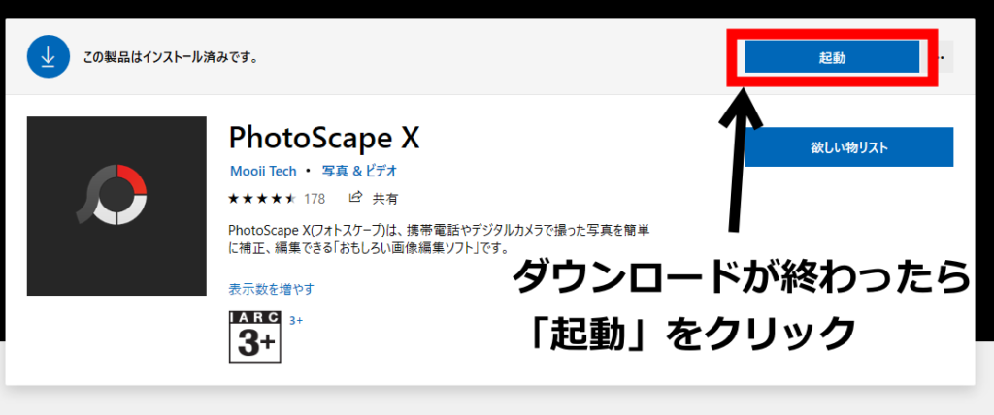Click the PhotoScape X title heading

coord(323,137)
